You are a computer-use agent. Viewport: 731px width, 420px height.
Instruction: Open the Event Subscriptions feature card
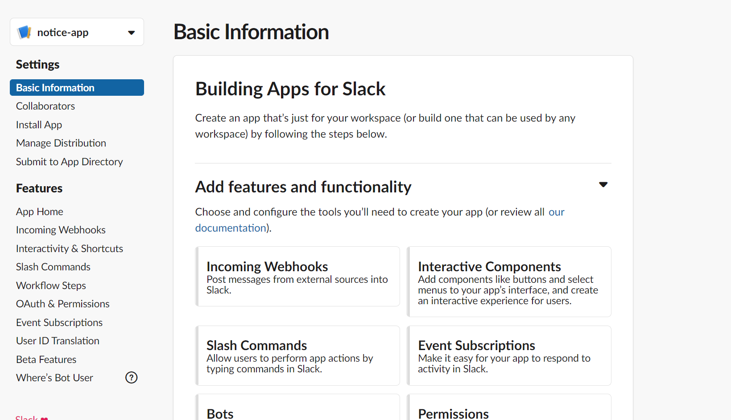(x=509, y=355)
